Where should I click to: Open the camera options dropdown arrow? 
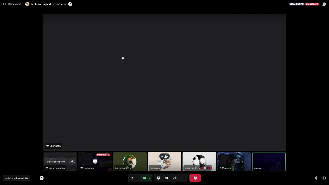point(150,178)
